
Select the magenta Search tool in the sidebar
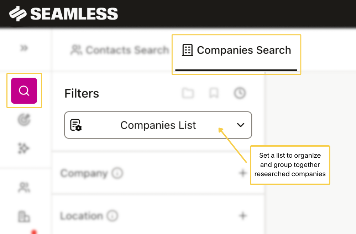[23, 91]
